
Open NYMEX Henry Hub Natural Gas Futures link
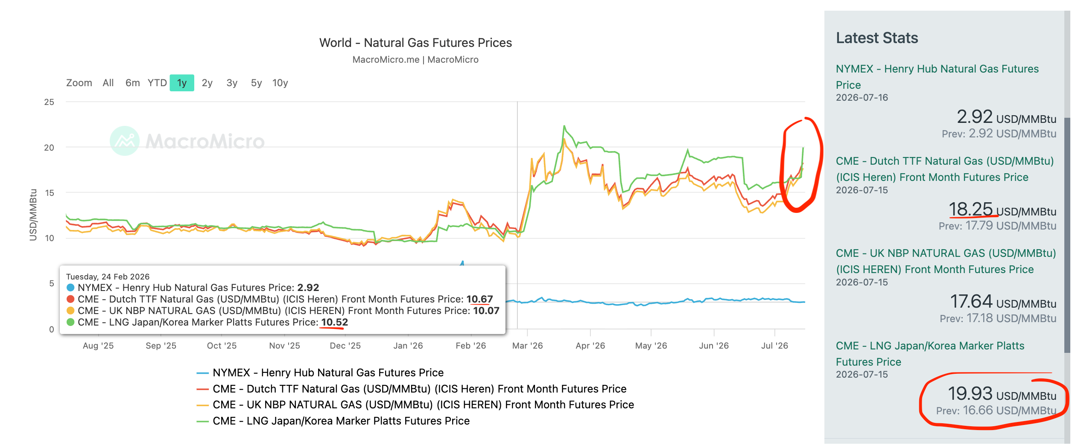pyautogui.click(x=937, y=77)
